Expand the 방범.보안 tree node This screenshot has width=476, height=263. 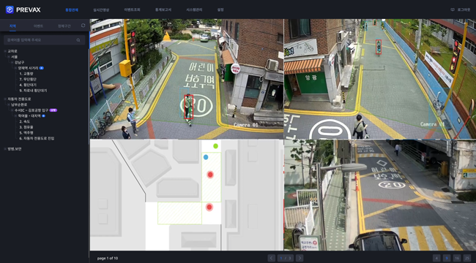coord(5,149)
